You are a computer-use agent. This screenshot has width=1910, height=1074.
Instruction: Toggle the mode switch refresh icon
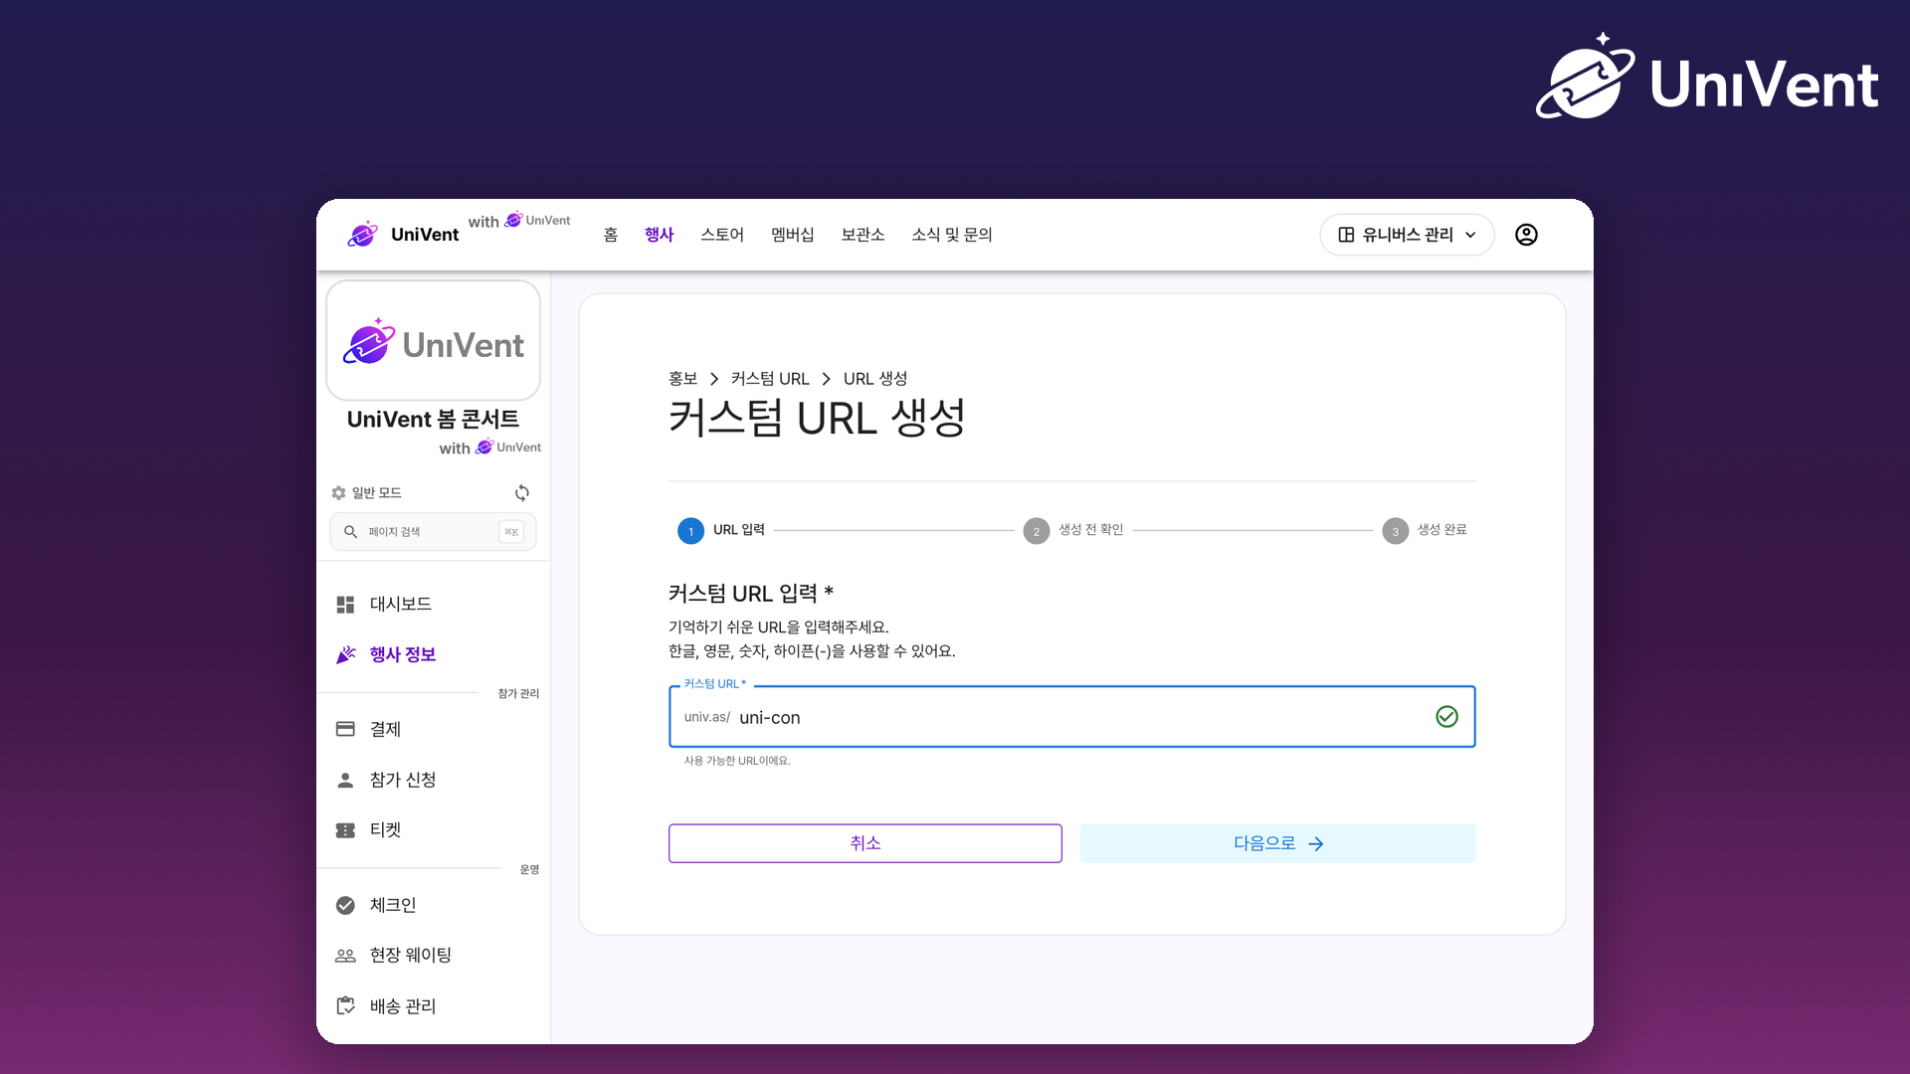tap(521, 493)
